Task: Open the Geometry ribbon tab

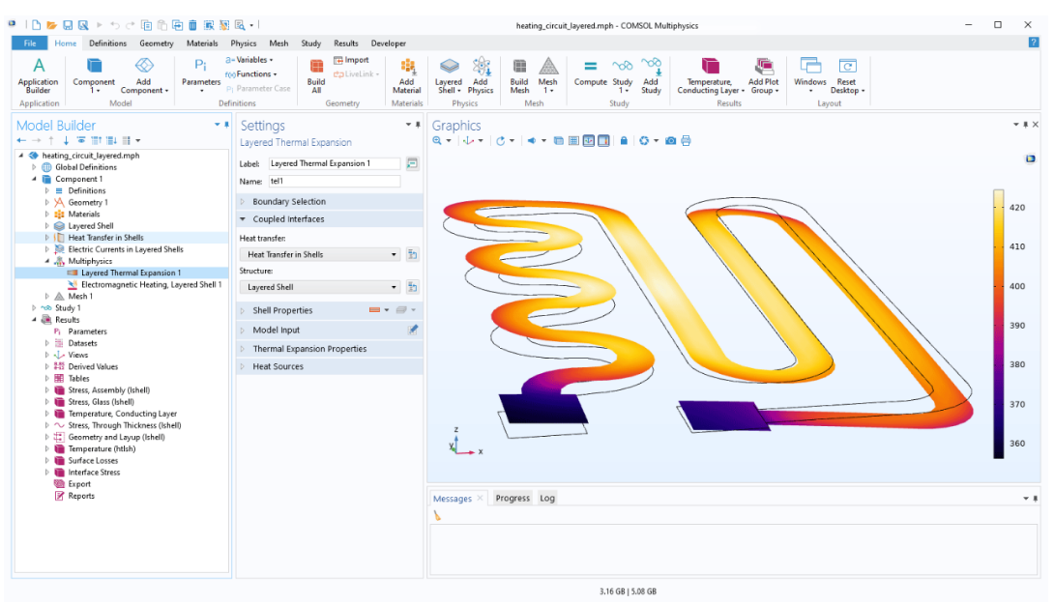Action: point(156,43)
